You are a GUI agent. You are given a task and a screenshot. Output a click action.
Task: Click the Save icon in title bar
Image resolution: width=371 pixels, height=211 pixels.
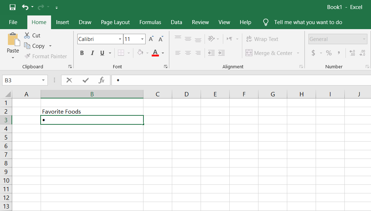pyautogui.click(x=13, y=7)
